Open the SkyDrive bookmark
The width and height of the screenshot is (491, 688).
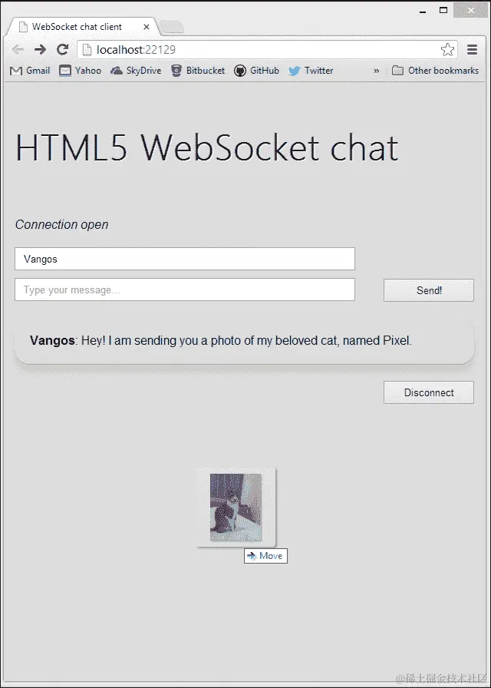tap(136, 71)
